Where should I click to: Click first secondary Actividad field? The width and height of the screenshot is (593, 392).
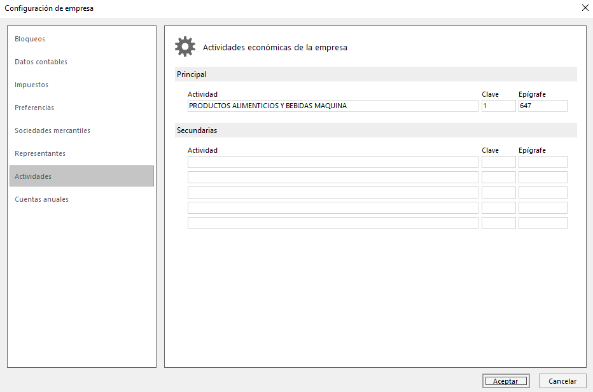tap(333, 162)
